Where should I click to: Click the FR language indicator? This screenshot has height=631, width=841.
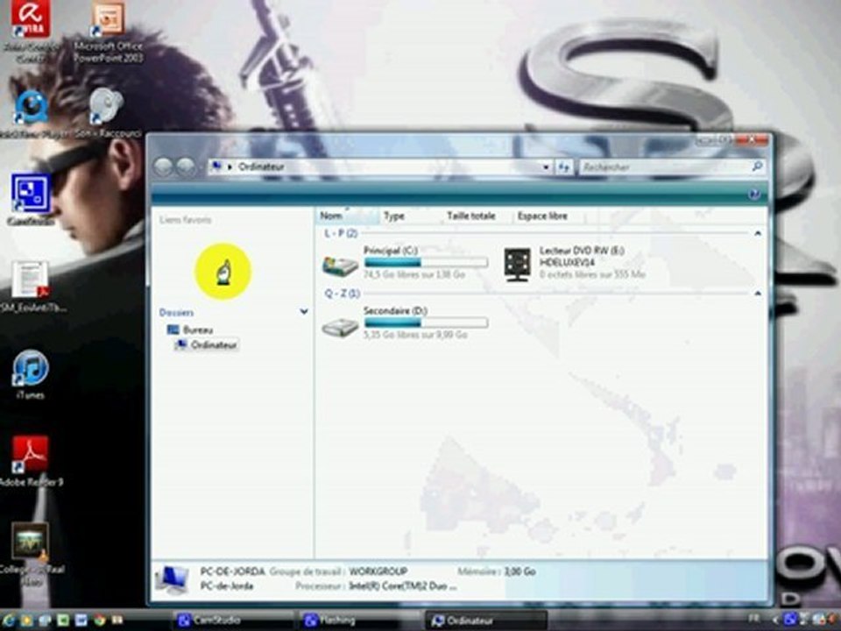coord(753,620)
